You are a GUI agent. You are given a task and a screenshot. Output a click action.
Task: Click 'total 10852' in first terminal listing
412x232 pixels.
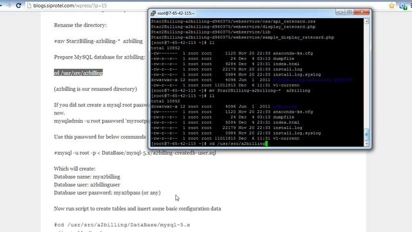[x=165, y=48]
